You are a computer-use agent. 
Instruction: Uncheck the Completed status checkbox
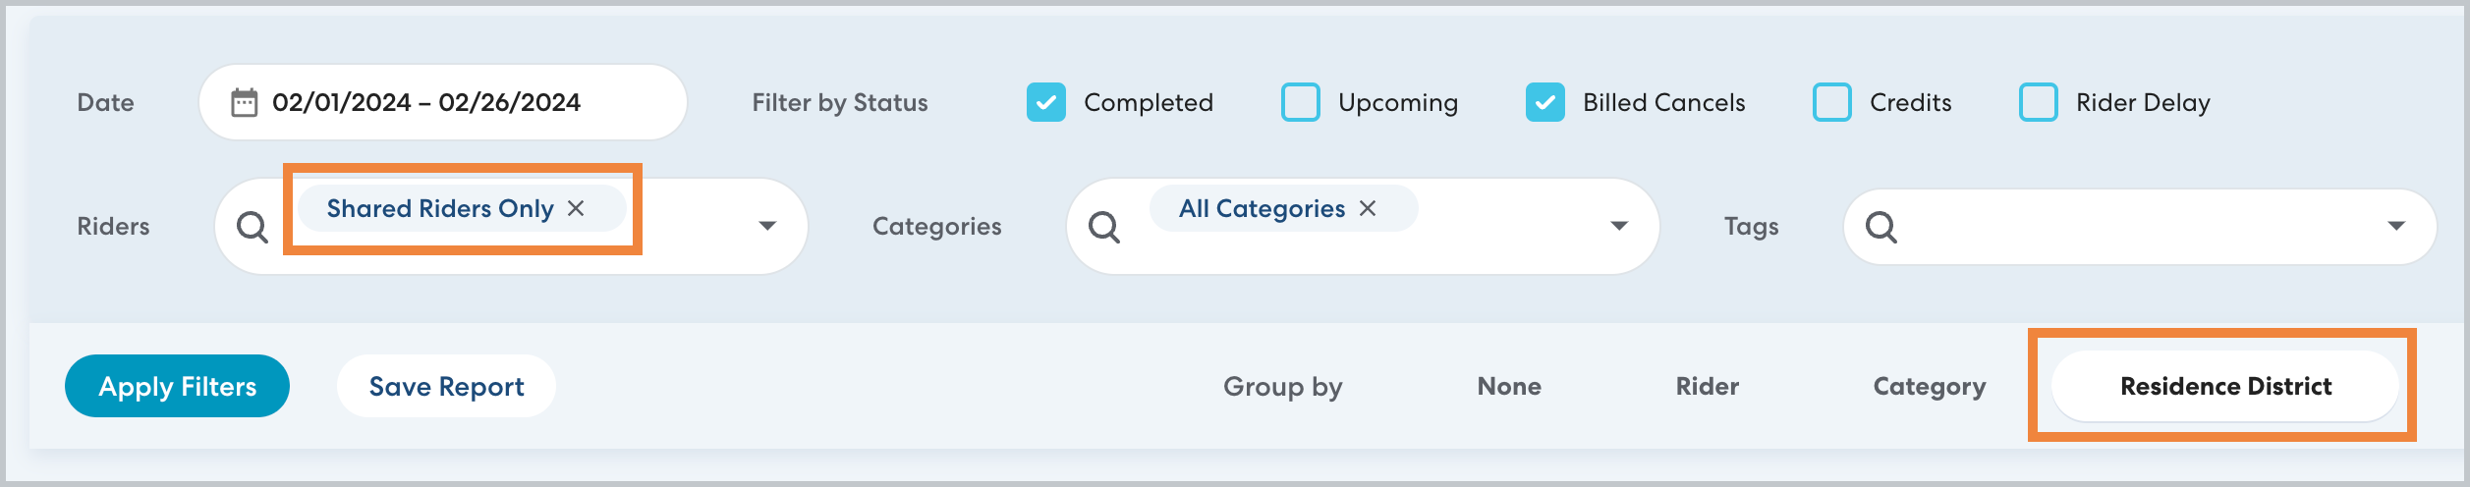point(1046,102)
